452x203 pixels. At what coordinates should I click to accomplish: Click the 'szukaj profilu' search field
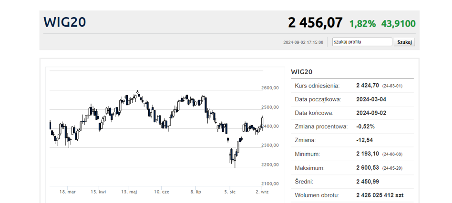pyautogui.click(x=362, y=42)
